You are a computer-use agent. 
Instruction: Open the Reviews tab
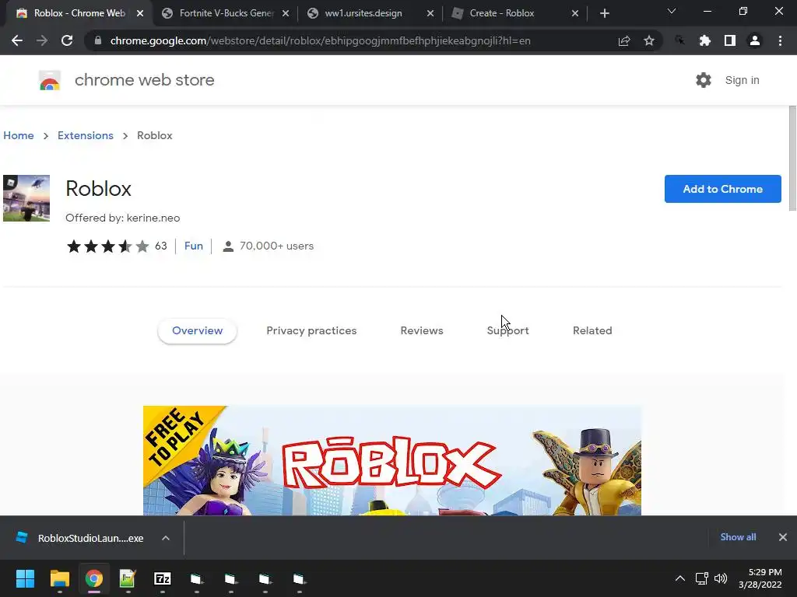point(422,331)
